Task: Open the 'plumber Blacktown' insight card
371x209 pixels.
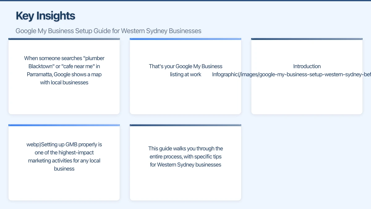Action: point(64,76)
